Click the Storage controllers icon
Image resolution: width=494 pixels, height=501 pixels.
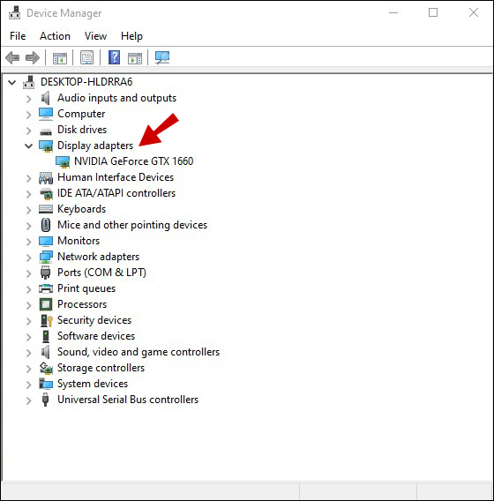[46, 368]
